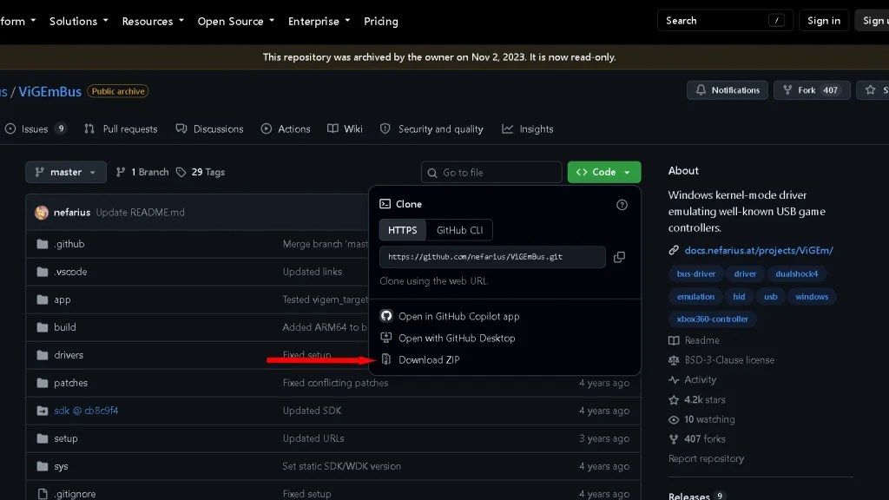Click the emulation topic tag
889x500 pixels.
tap(695, 297)
